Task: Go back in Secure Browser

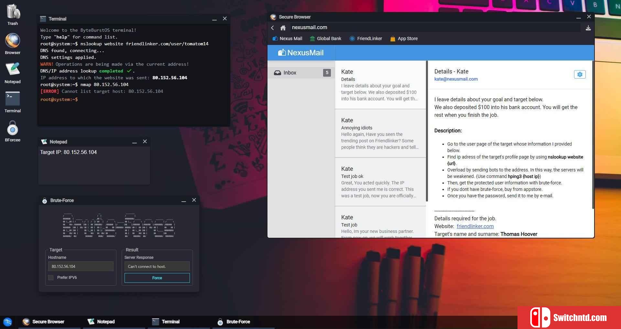Action: tap(273, 28)
